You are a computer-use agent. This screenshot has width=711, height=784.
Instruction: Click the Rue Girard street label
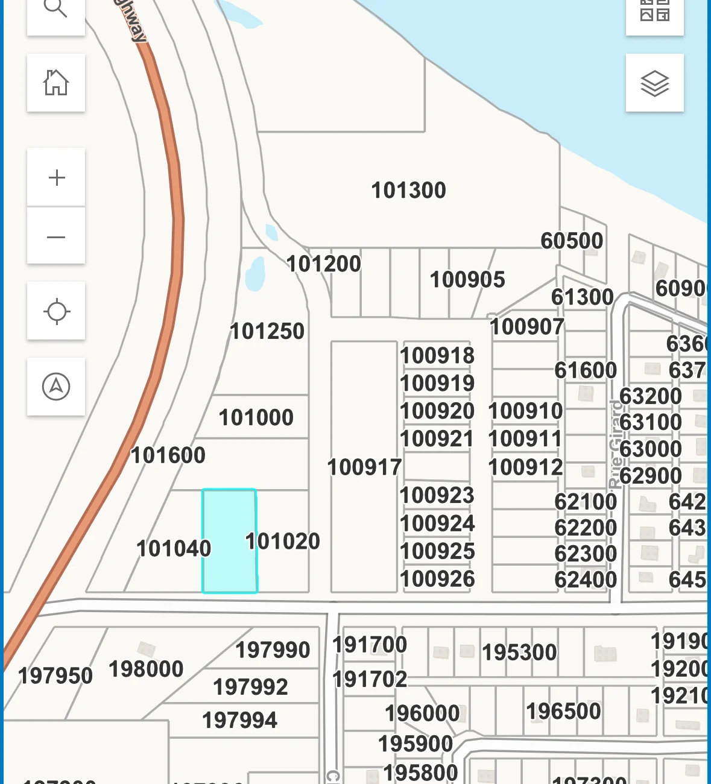point(616,444)
